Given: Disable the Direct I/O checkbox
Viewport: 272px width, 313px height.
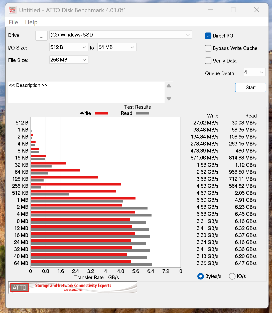Looking at the screenshot, I should (208, 36).
